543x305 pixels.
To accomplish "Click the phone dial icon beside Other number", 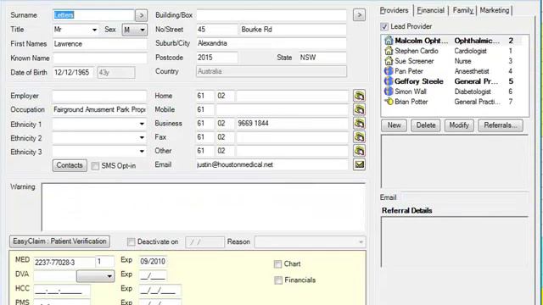I will [x=359, y=151].
